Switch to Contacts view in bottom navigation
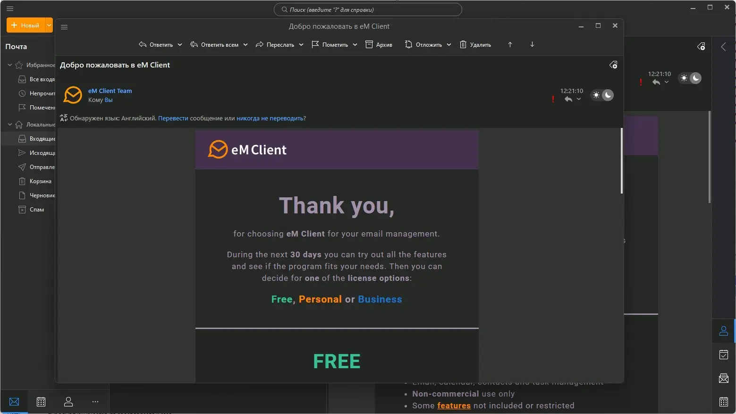Screen dimensions: 736x414 68,402
